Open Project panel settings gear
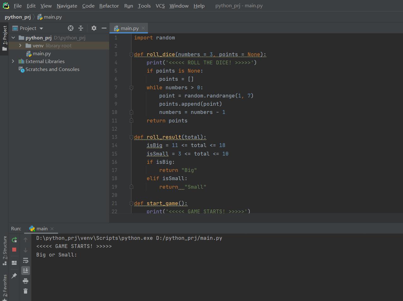This screenshot has height=301, width=403. point(94,28)
